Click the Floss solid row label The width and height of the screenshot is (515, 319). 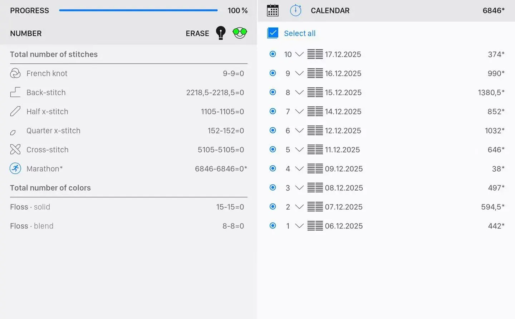[x=30, y=207]
